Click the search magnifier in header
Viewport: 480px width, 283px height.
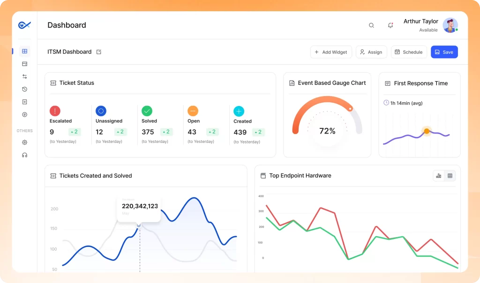coord(371,25)
